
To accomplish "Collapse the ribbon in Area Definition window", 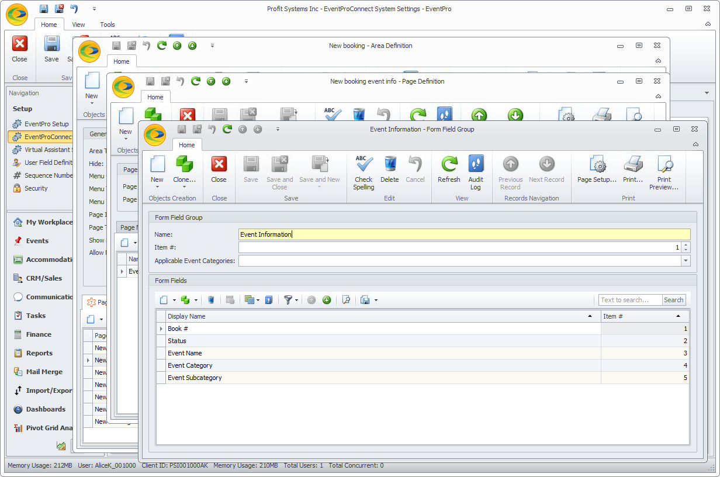I will pyautogui.click(x=658, y=61).
